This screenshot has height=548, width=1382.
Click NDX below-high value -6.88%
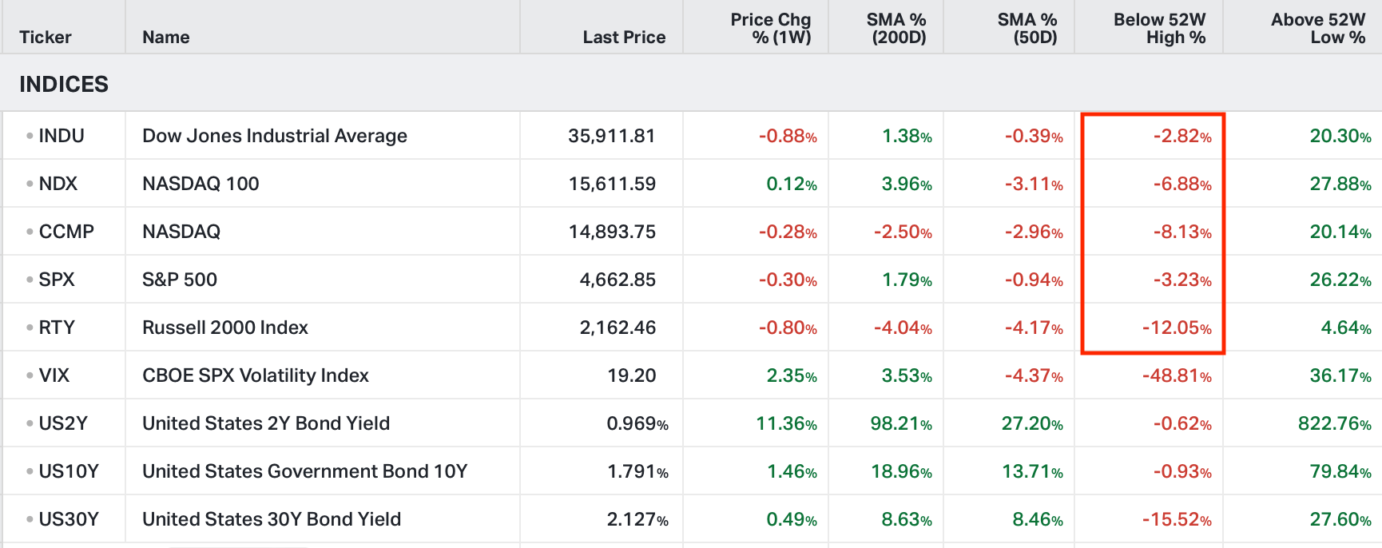[1182, 184]
